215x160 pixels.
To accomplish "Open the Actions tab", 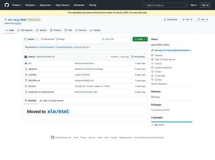I will click(x=42, y=30).
